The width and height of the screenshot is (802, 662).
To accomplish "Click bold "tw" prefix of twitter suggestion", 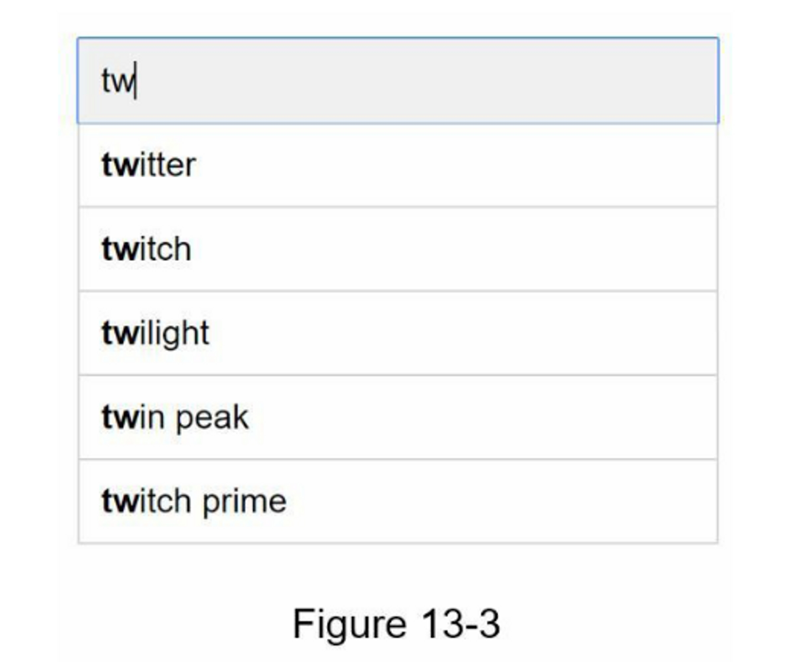I will 120,165.
